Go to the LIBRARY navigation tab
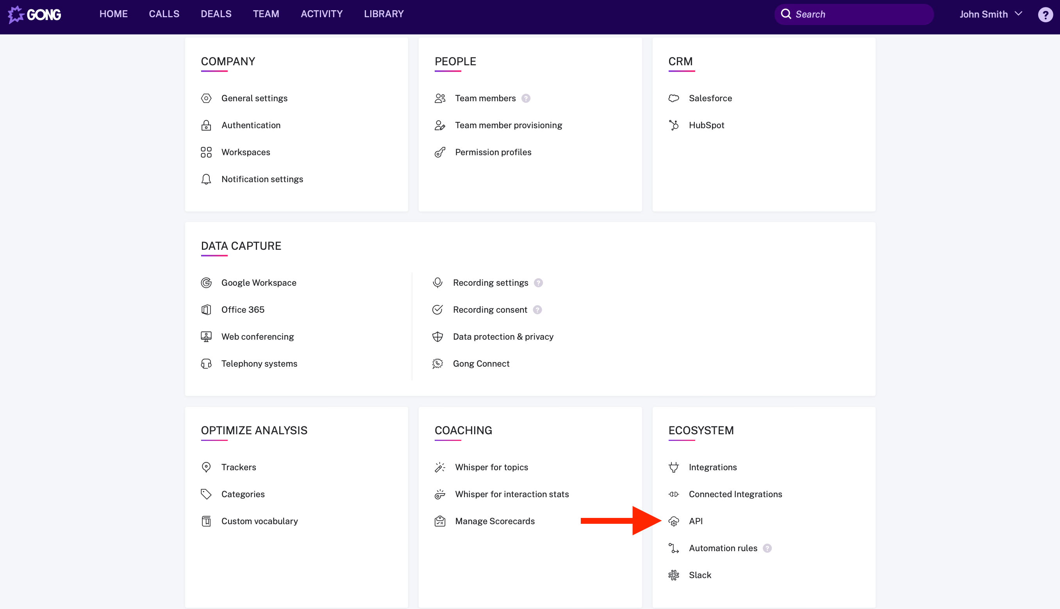The image size is (1060, 609). pos(384,14)
